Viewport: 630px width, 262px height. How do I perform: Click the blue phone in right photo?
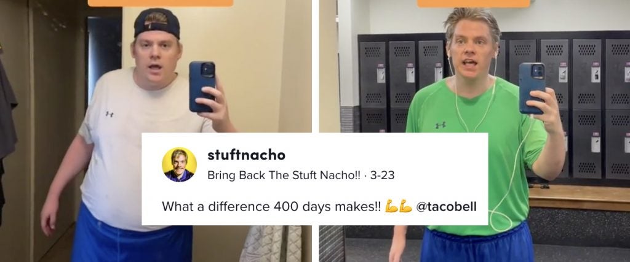point(532,88)
